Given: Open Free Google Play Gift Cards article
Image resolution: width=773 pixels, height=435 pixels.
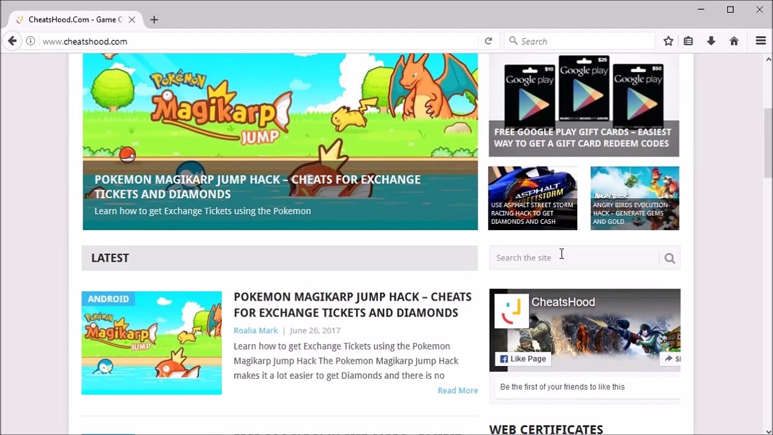Looking at the screenshot, I should [x=583, y=105].
